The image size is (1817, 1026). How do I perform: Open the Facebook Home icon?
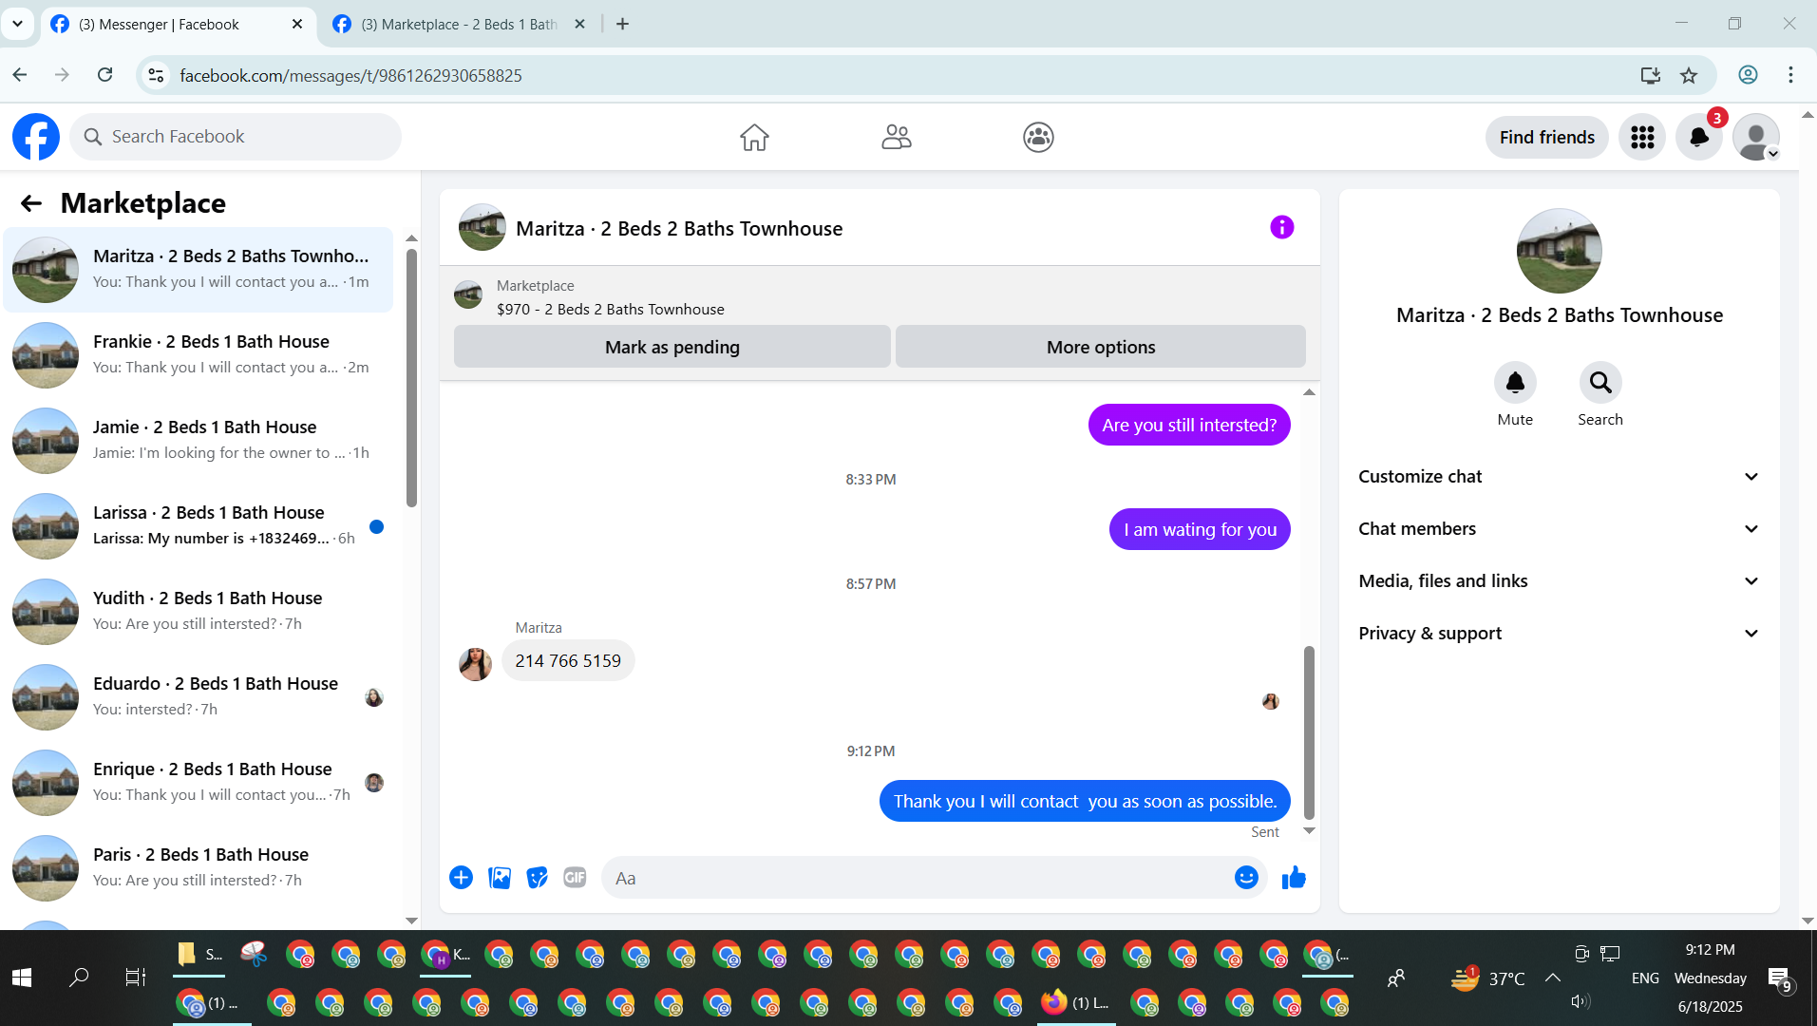[x=754, y=138]
